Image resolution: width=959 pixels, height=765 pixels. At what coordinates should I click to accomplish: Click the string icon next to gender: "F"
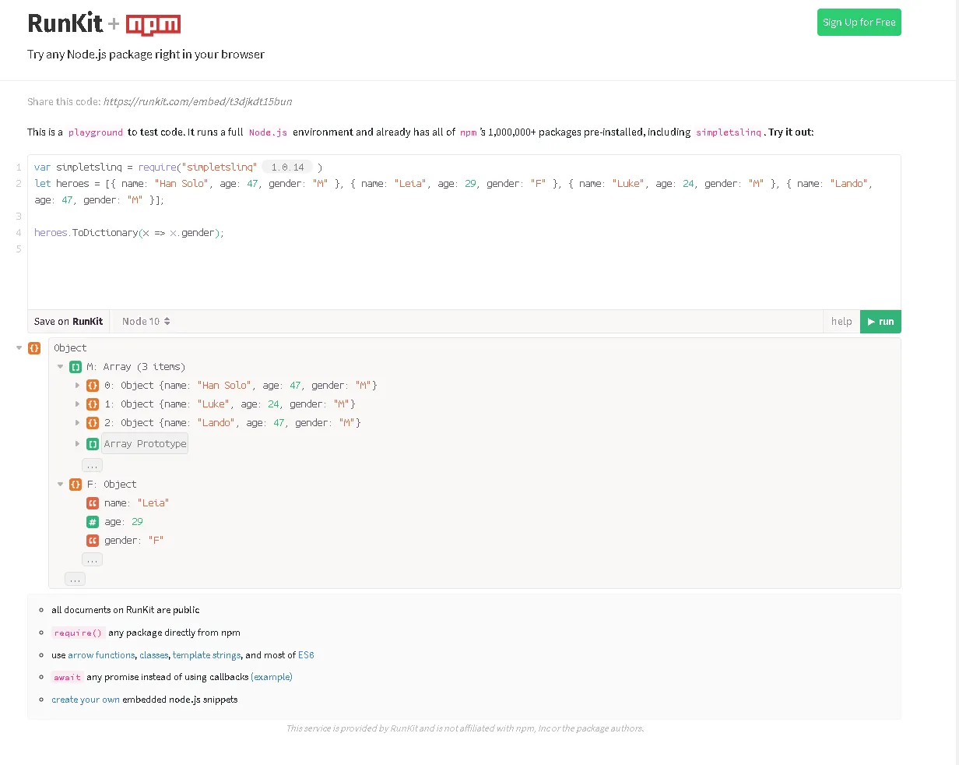click(93, 541)
